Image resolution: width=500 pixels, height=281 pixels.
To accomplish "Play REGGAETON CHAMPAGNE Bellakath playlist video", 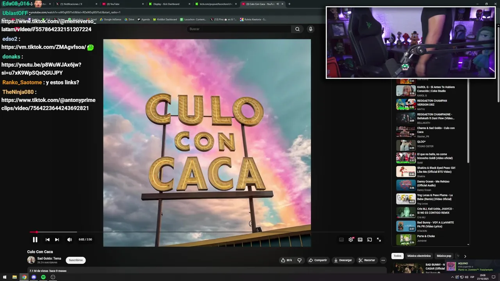I will [x=426, y=118].
